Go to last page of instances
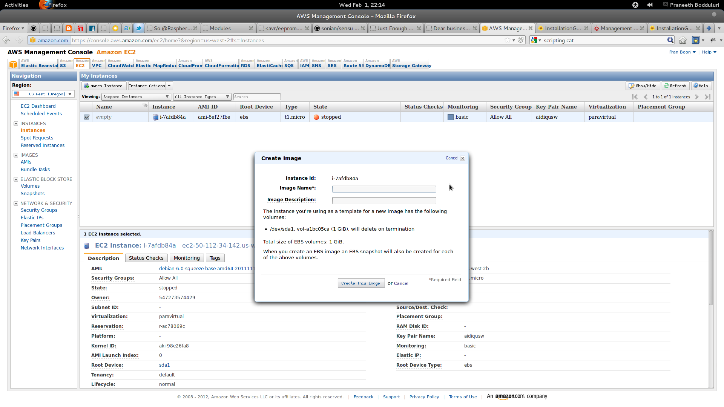This screenshot has width=724, height=407. tap(708, 97)
